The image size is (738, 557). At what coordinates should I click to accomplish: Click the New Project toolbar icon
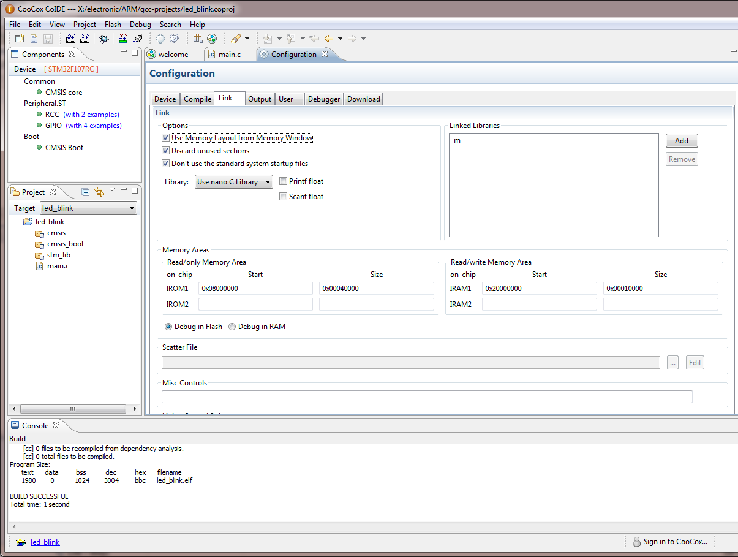pos(20,39)
